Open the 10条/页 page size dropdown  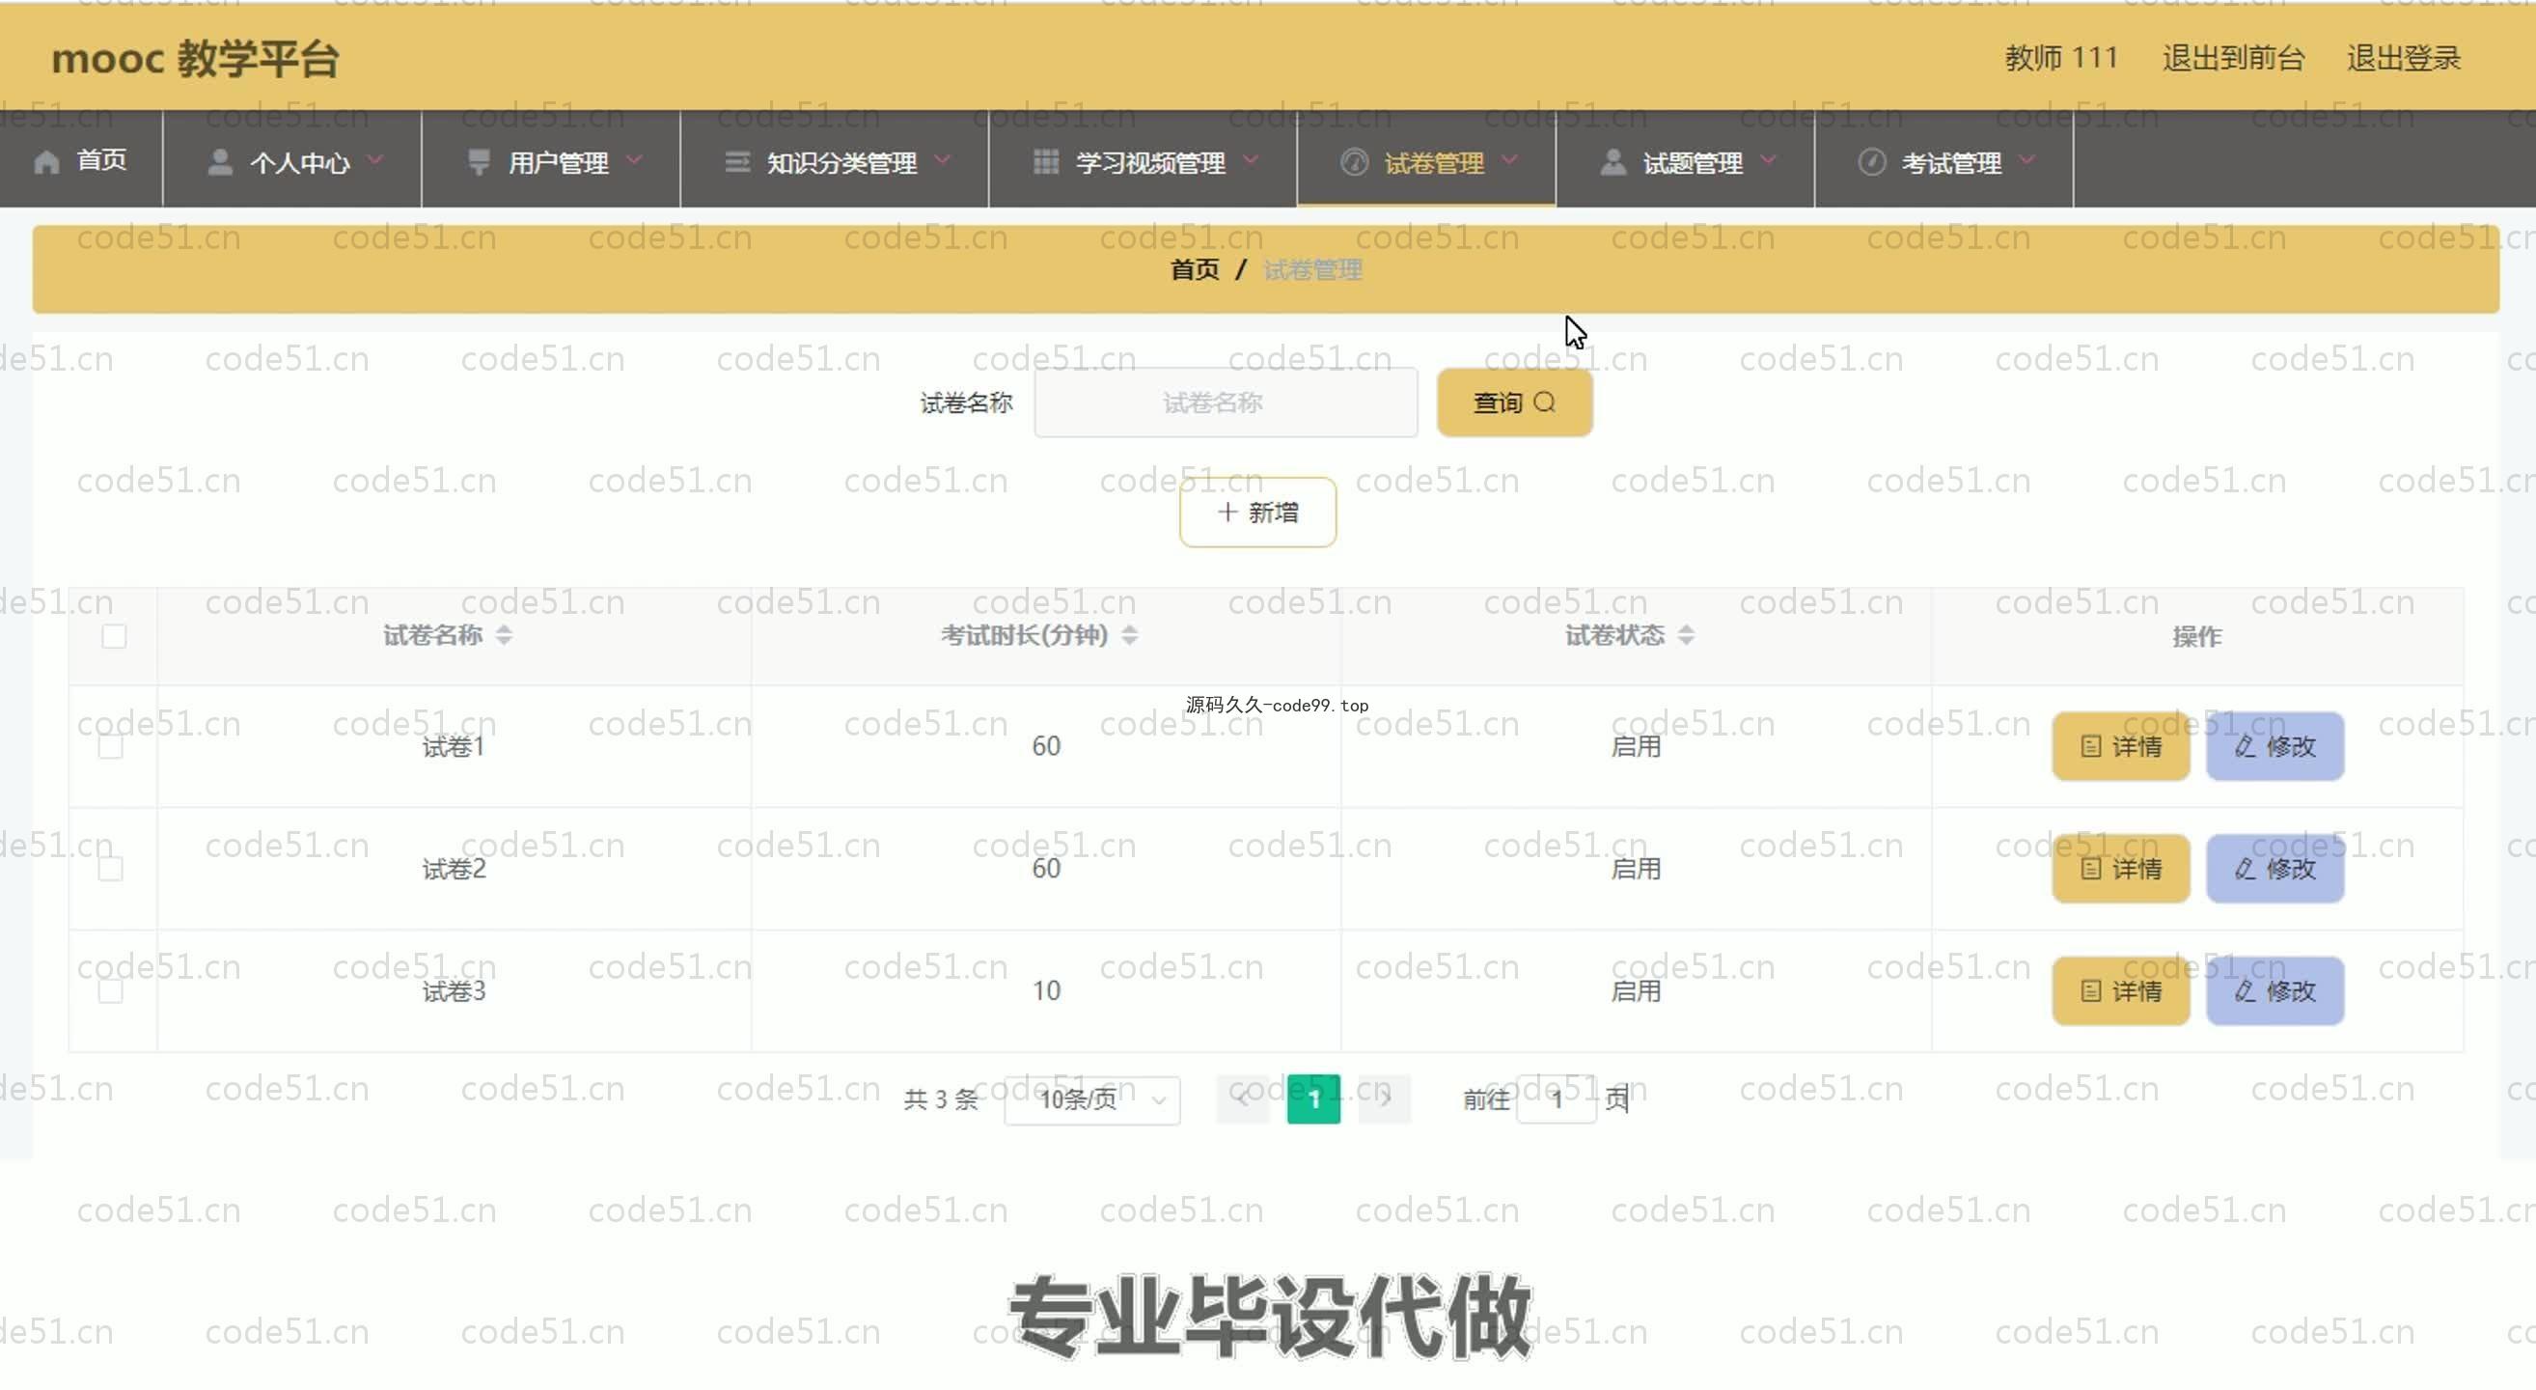pyautogui.click(x=1091, y=1098)
